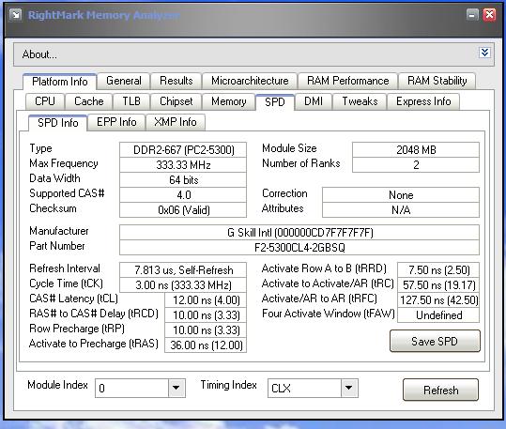Open the Results tab
The image size is (506, 429).
pos(176,81)
